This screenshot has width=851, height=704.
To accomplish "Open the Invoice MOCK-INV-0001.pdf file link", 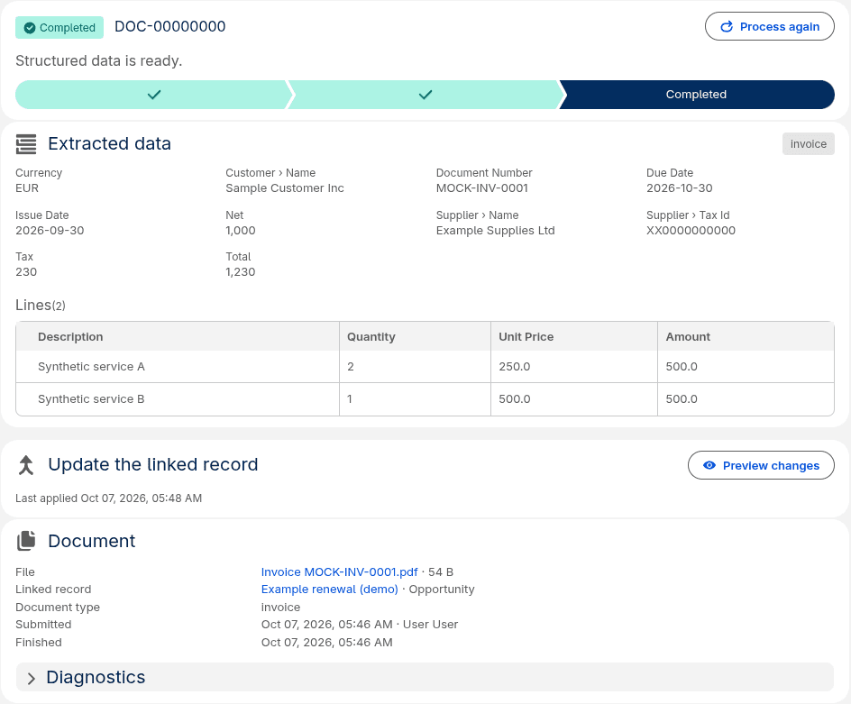I will [339, 572].
